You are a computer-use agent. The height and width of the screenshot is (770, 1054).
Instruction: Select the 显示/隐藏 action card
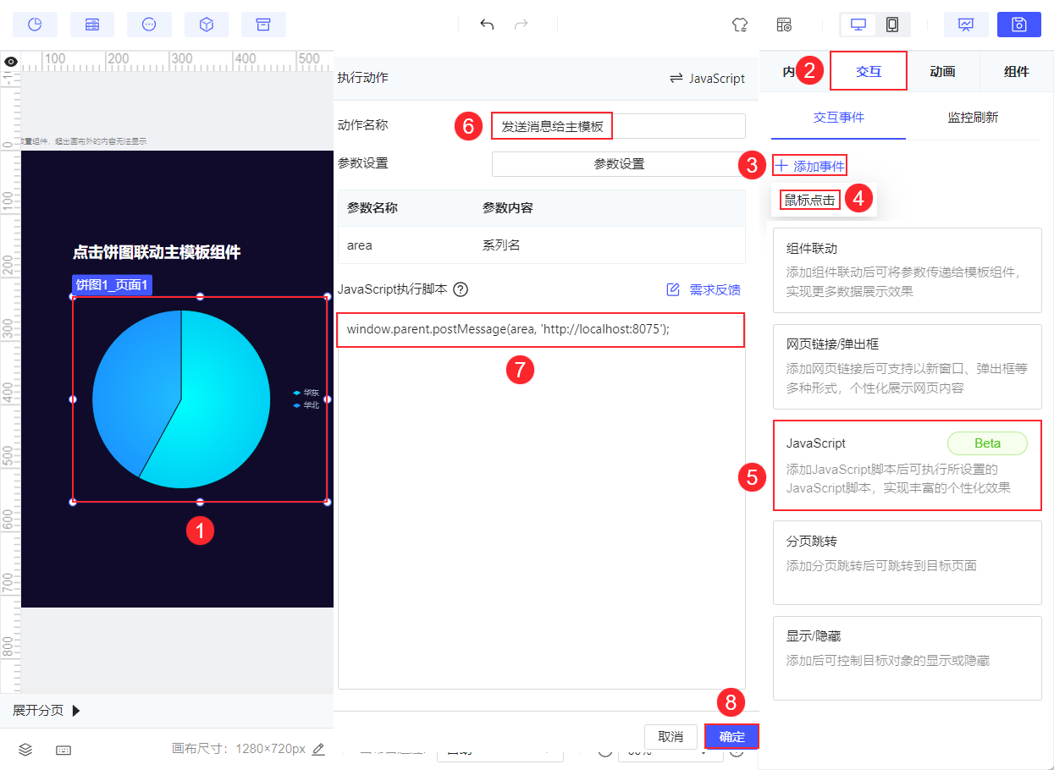[x=907, y=658]
